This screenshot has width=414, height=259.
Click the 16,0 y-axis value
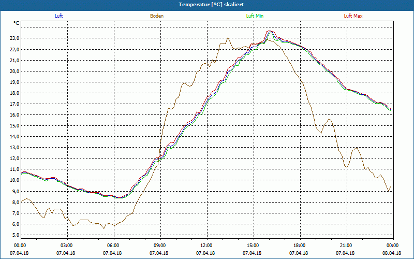[x=15, y=114]
